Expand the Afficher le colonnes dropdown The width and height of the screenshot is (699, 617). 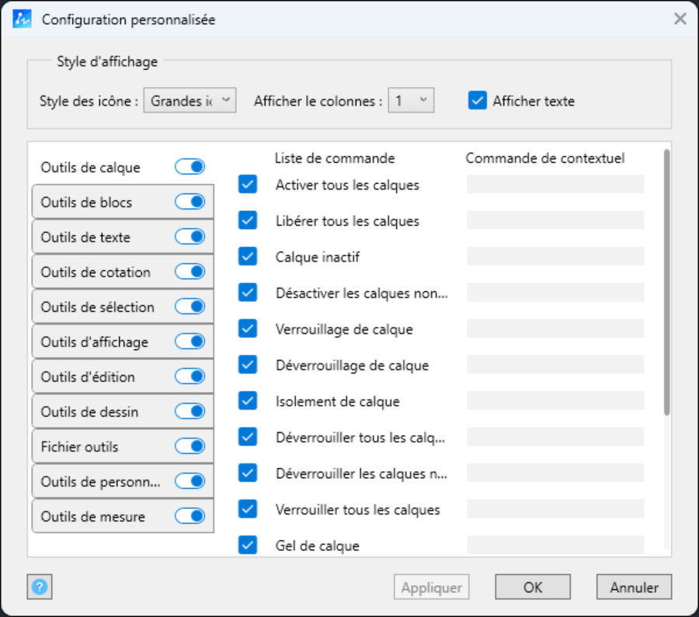pyautogui.click(x=411, y=101)
